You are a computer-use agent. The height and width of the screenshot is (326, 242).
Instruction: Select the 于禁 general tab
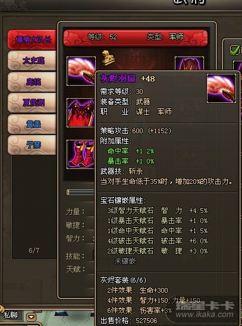(x=32, y=145)
